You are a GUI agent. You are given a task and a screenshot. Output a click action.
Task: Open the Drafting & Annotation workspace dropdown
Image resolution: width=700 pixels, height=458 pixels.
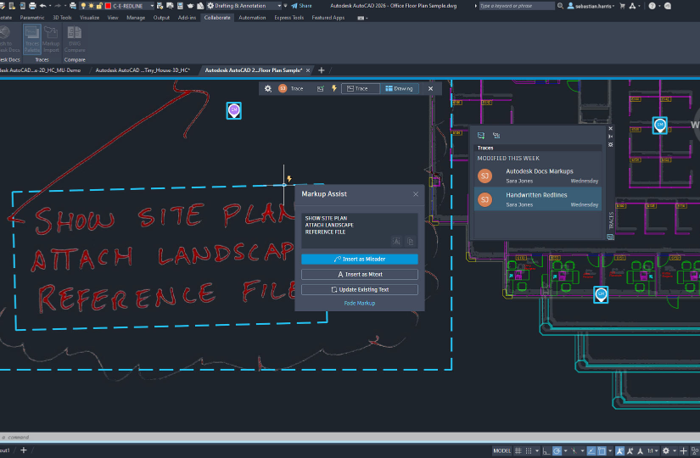(279, 6)
